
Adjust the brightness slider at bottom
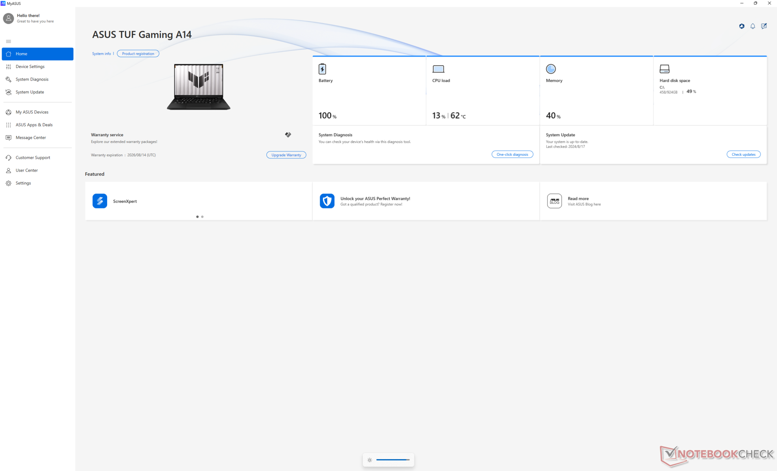tap(393, 460)
